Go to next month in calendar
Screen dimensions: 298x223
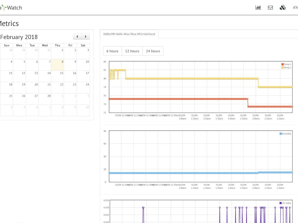[x=85, y=37]
